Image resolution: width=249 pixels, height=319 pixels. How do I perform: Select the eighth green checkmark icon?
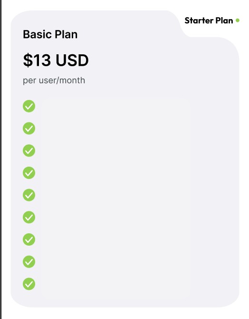point(29,262)
